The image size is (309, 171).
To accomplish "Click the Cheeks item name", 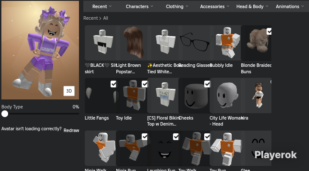I will pyautogui.click(x=186, y=118).
